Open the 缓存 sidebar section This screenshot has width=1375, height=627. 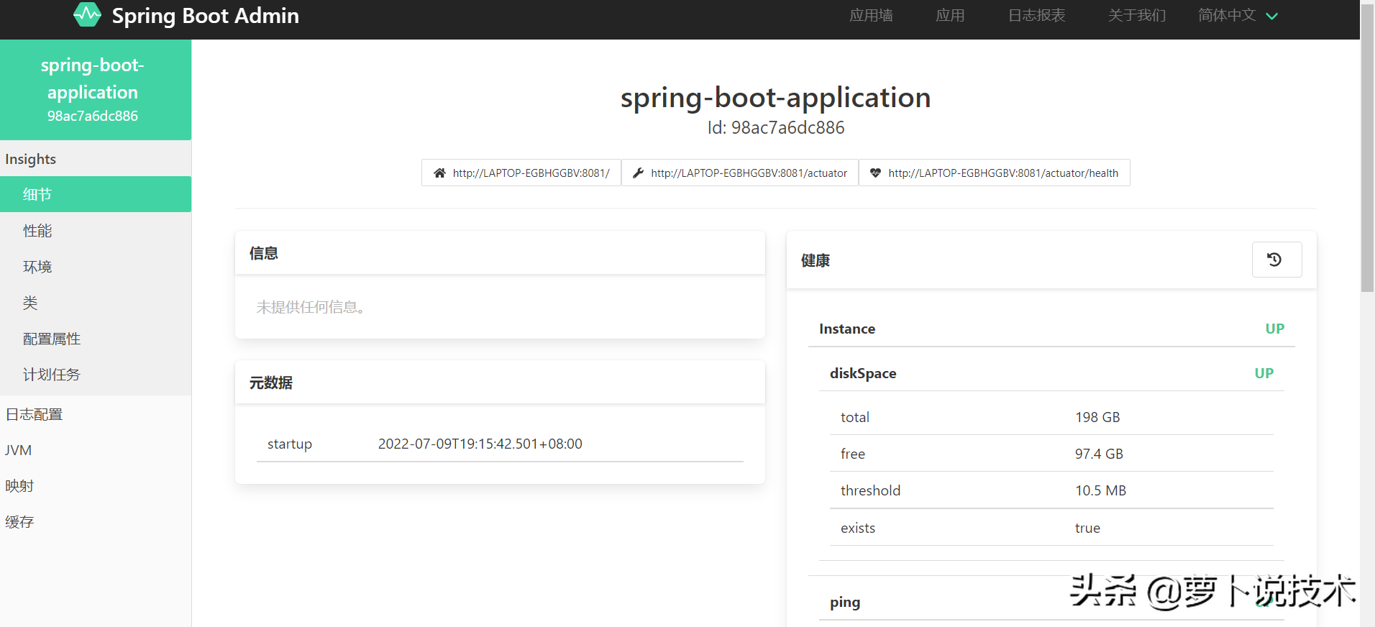[x=96, y=522]
